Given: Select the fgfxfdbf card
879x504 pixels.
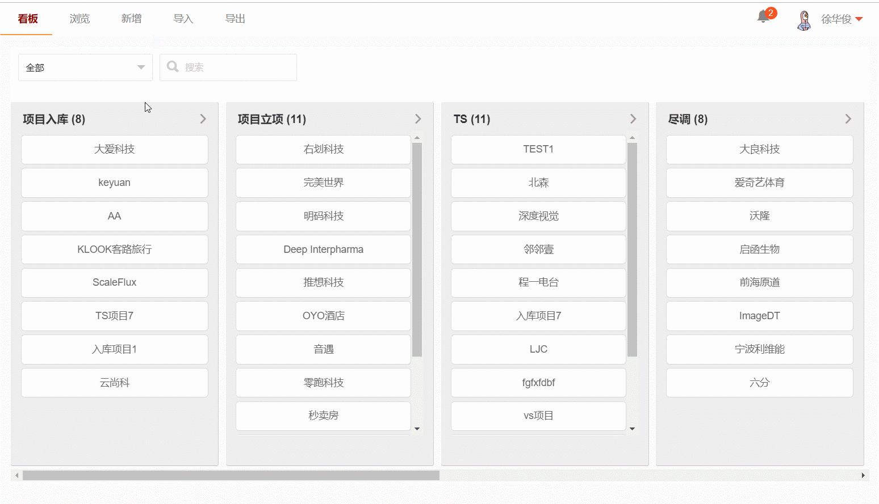Looking at the screenshot, I should click(x=538, y=383).
